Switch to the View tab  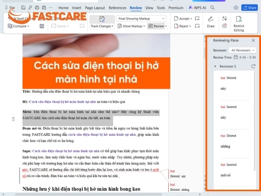149,8
